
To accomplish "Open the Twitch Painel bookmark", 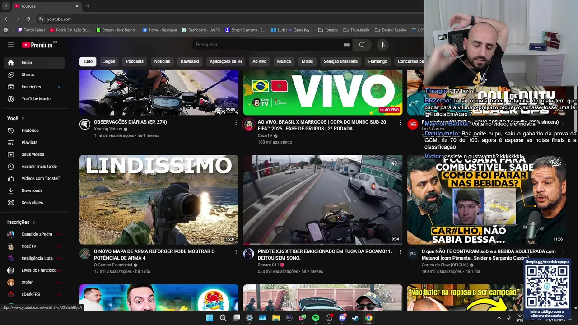I will coord(31,30).
